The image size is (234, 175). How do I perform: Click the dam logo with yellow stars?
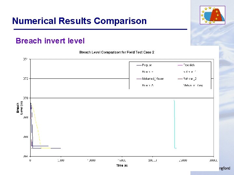pos(212,15)
